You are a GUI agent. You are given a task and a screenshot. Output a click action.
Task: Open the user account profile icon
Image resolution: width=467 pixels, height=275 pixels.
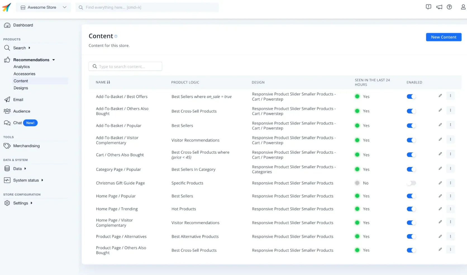[x=463, y=7]
